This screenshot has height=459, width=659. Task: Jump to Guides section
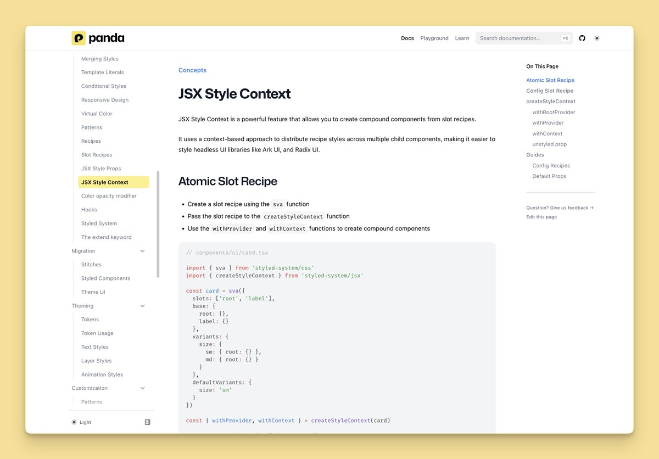535,155
